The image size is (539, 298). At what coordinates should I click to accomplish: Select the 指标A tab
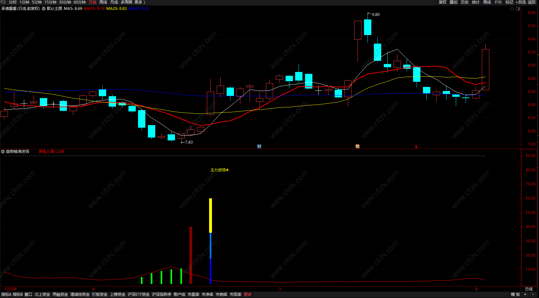pyautogui.click(x=6, y=294)
